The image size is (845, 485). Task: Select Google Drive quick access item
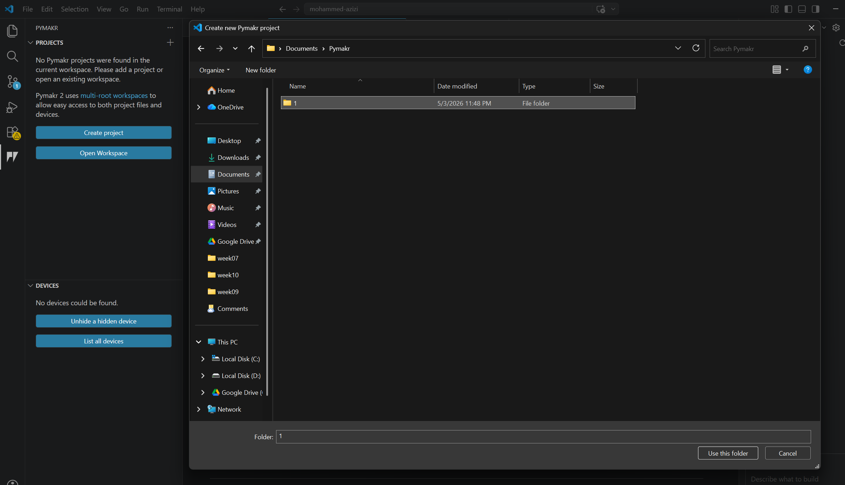pyautogui.click(x=227, y=241)
